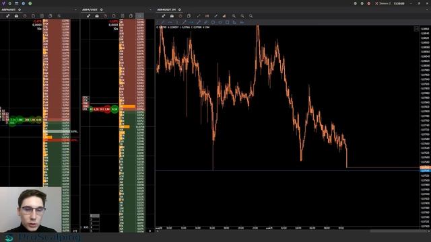Click the red round icon in the top right title bar
Viewport: 431px width, 242px height.
[x=369, y=3]
